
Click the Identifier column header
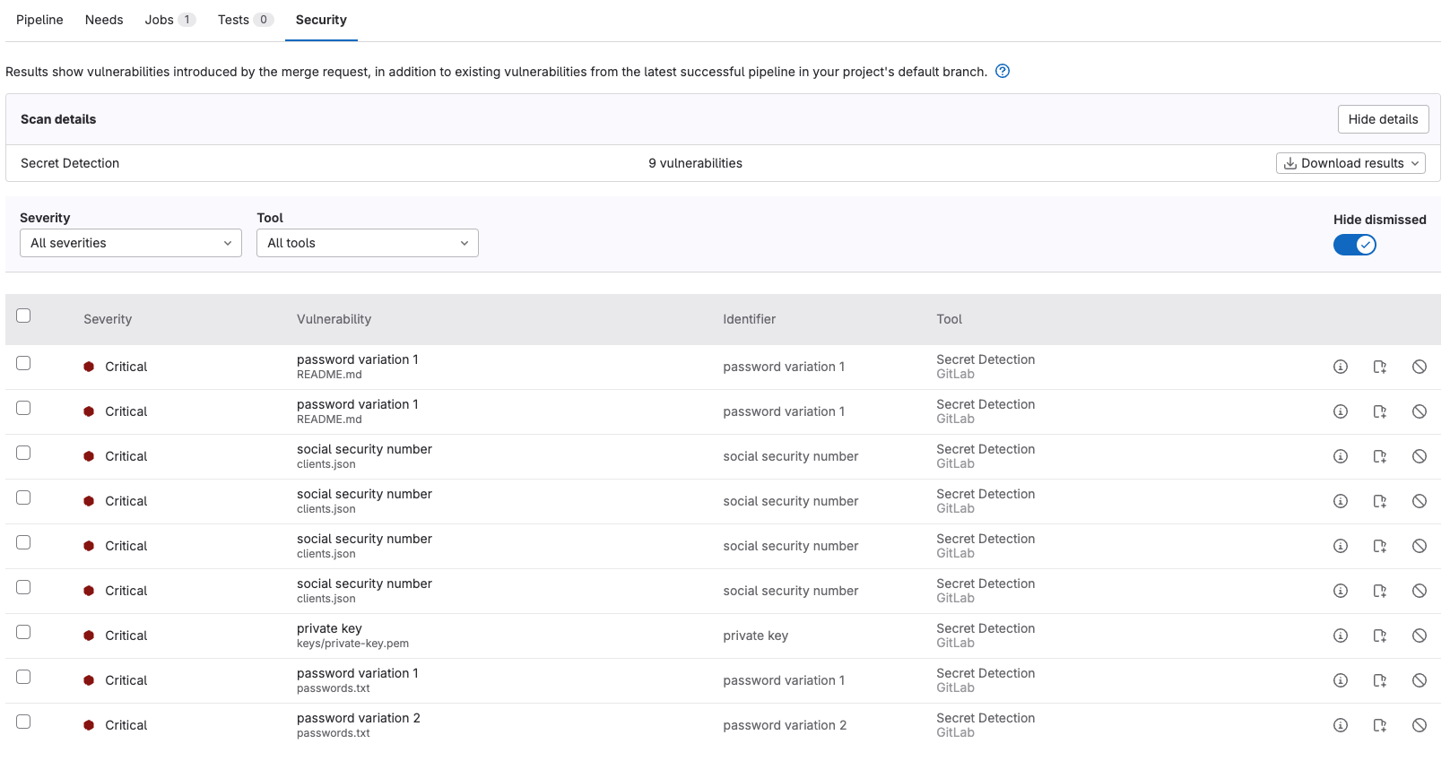point(750,319)
